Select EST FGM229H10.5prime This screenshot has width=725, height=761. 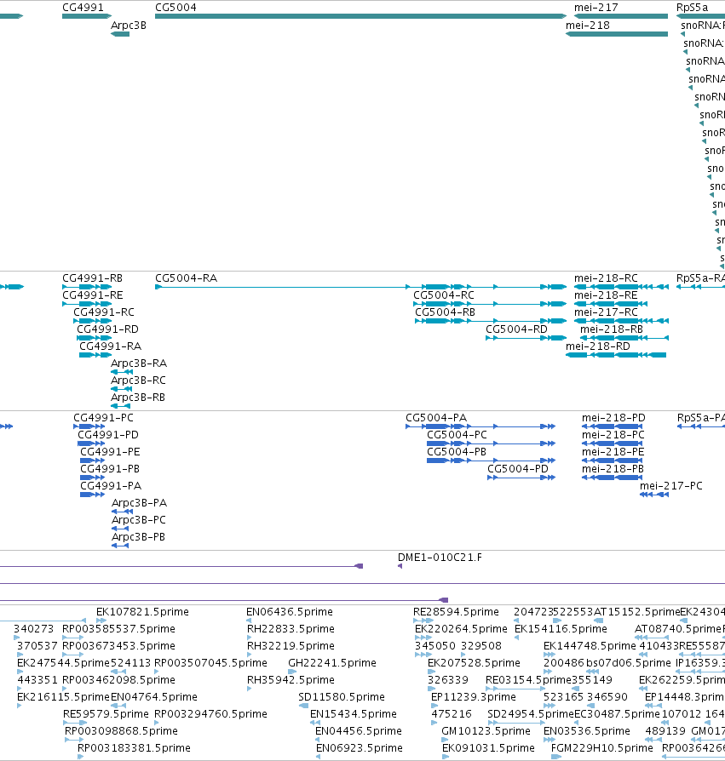click(601, 747)
